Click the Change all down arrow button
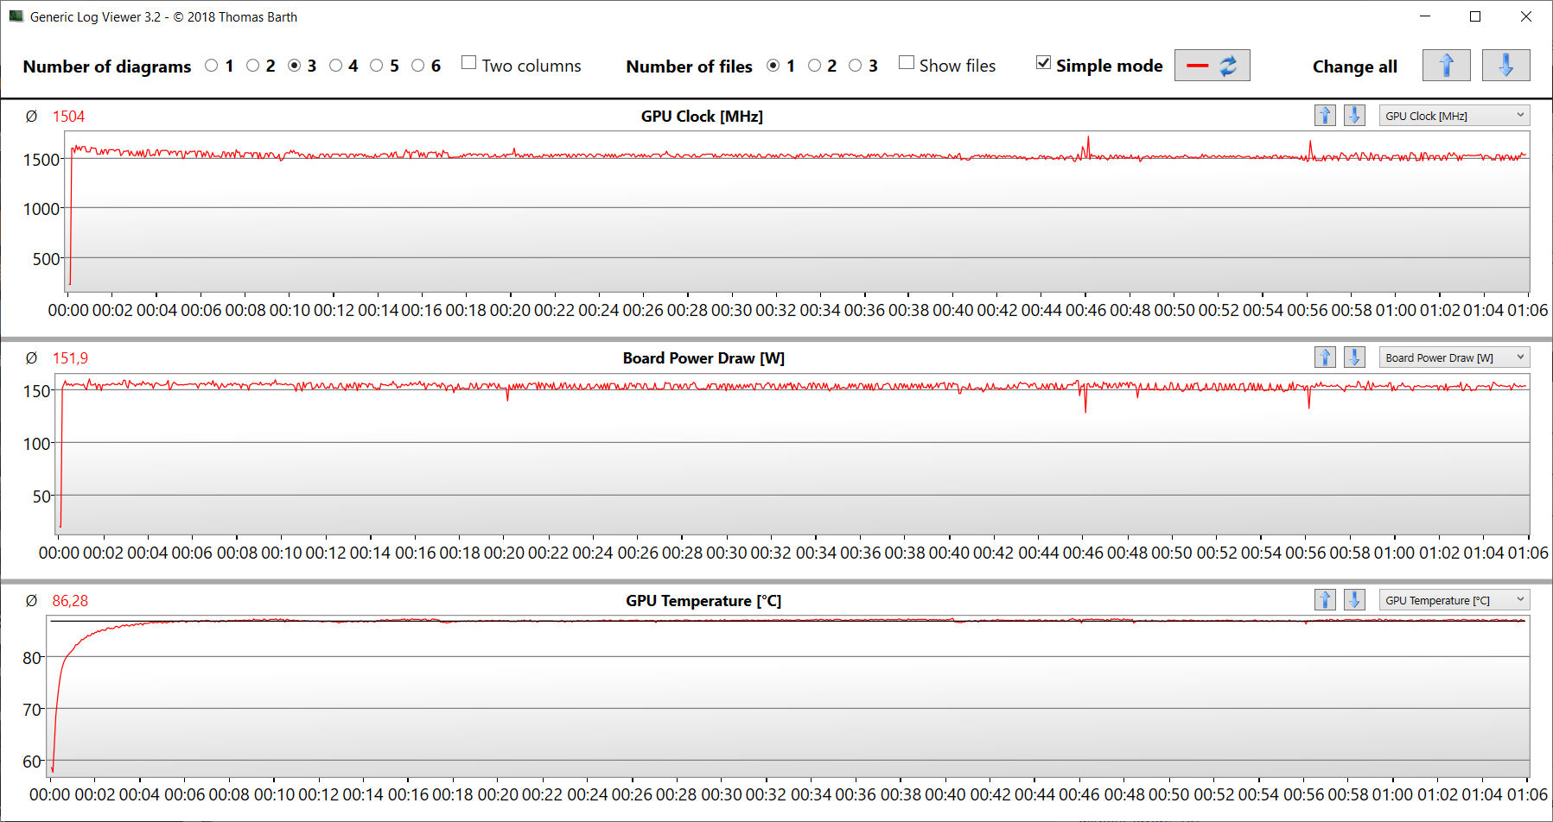 pyautogui.click(x=1505, y=66)
